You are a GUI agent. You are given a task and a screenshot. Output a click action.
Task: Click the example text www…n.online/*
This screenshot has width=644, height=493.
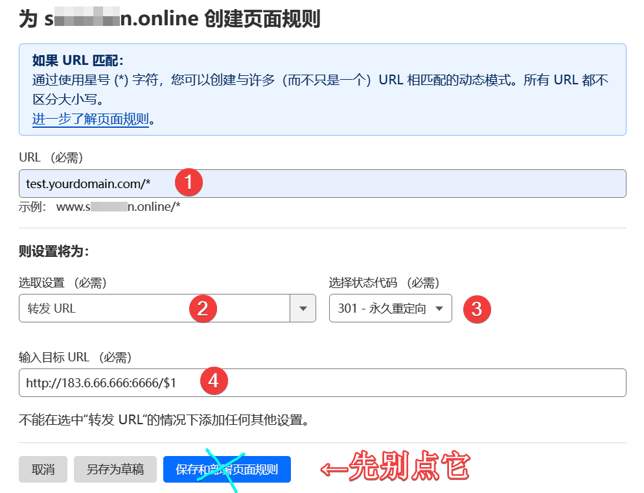pos(119,206)
